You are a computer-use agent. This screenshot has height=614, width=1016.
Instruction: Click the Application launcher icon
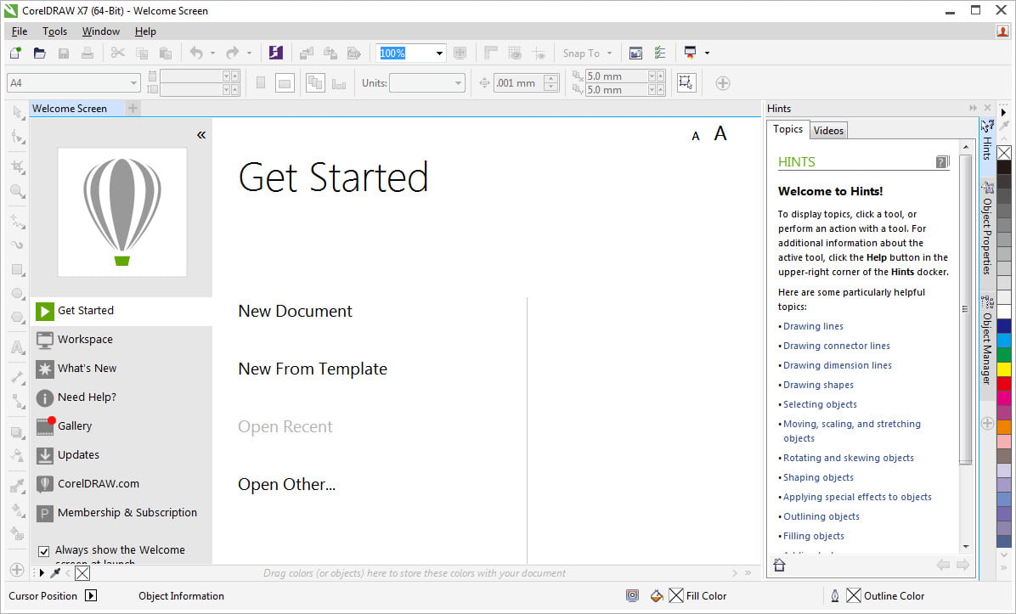[690, 54]
